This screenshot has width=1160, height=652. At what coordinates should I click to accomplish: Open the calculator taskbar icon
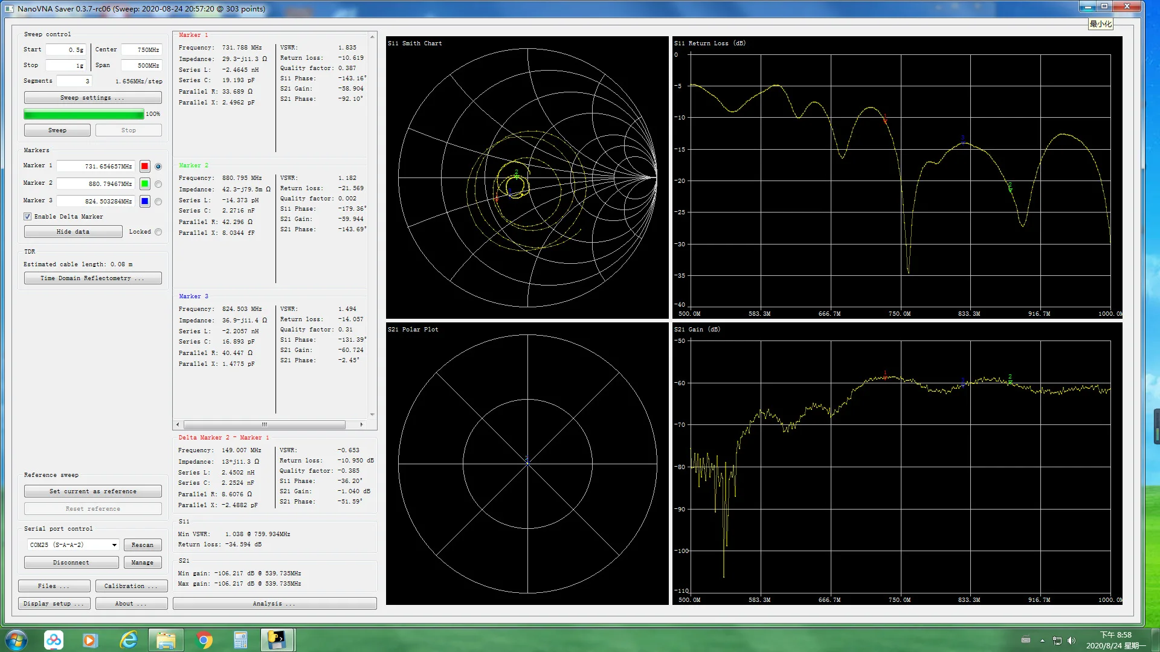pos(240,640)
